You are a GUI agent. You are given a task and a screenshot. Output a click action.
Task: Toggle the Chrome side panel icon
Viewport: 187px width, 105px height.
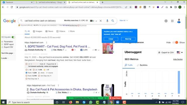pos(175,7)
